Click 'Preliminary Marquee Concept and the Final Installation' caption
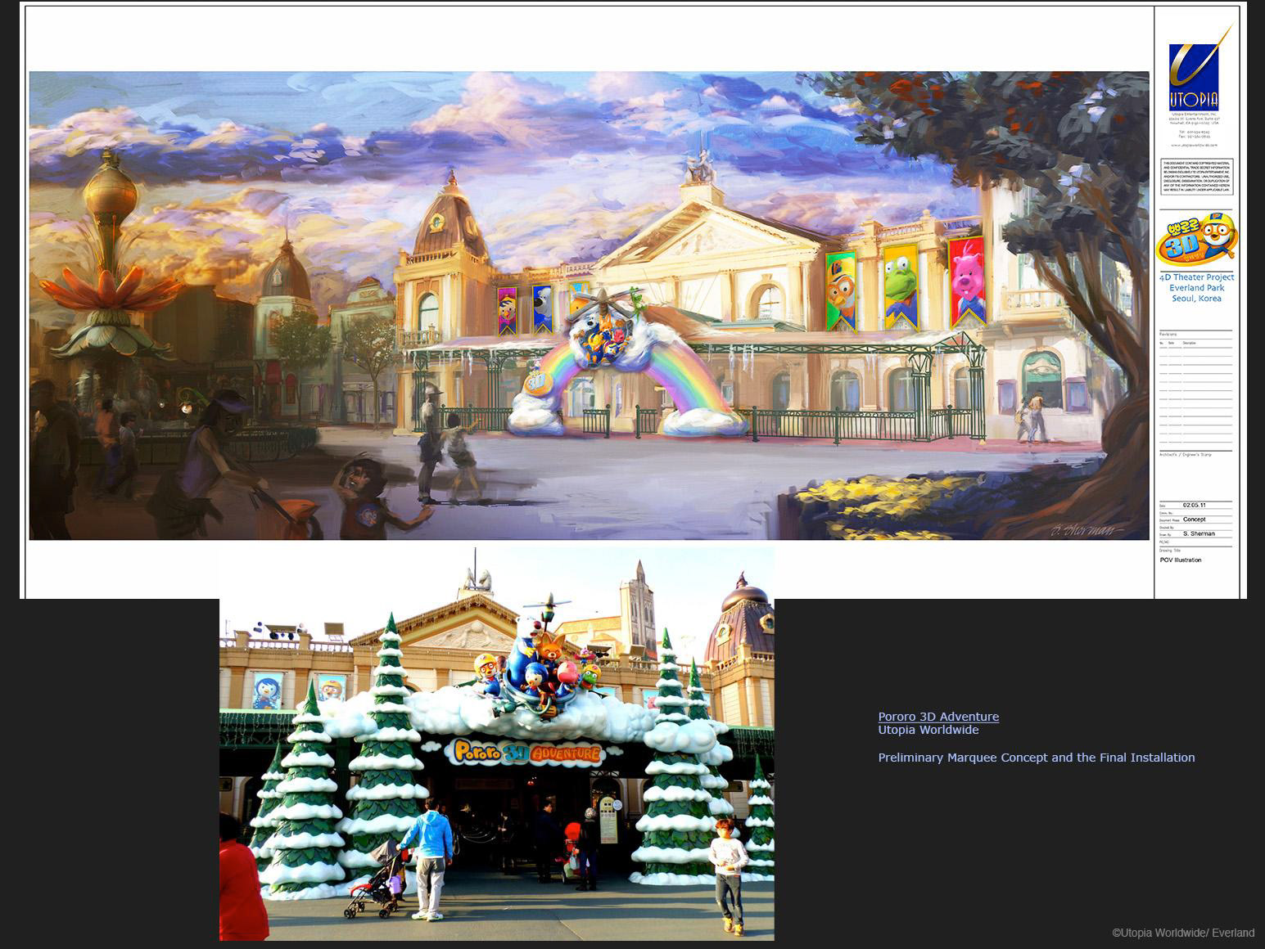1265x949 pixels. point(1037,758)
